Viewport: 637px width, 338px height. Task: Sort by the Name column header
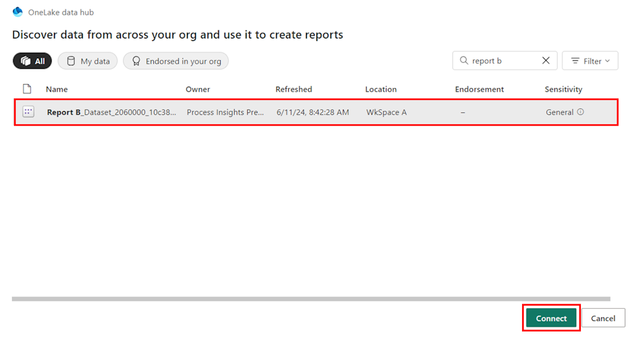[57, 89]
